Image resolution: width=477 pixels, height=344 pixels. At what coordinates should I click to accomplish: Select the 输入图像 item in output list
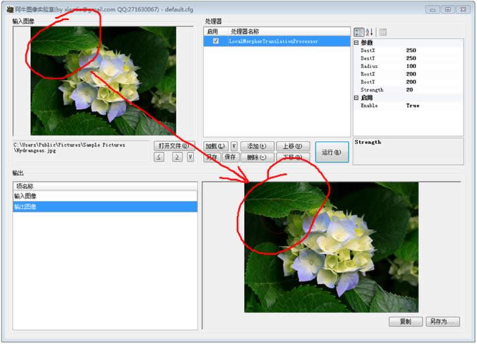(105, 196)
